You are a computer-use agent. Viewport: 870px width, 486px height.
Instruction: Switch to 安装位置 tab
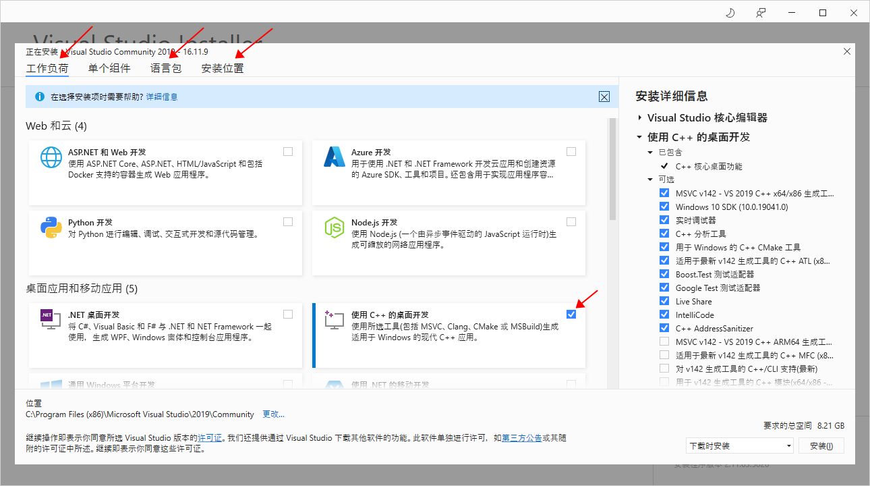(223, 68)
